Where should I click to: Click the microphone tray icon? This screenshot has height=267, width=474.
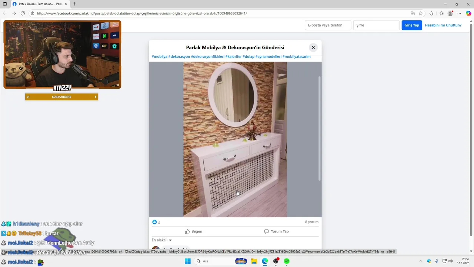(437, 261)
